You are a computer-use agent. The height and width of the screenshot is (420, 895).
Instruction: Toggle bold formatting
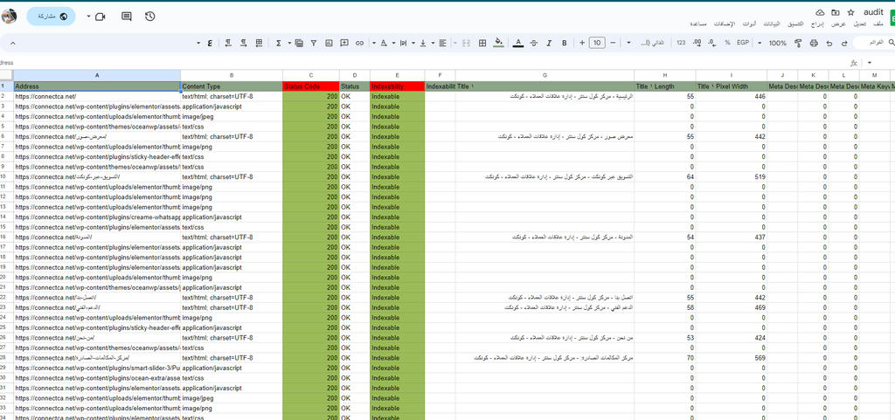[x=565, y=43]
